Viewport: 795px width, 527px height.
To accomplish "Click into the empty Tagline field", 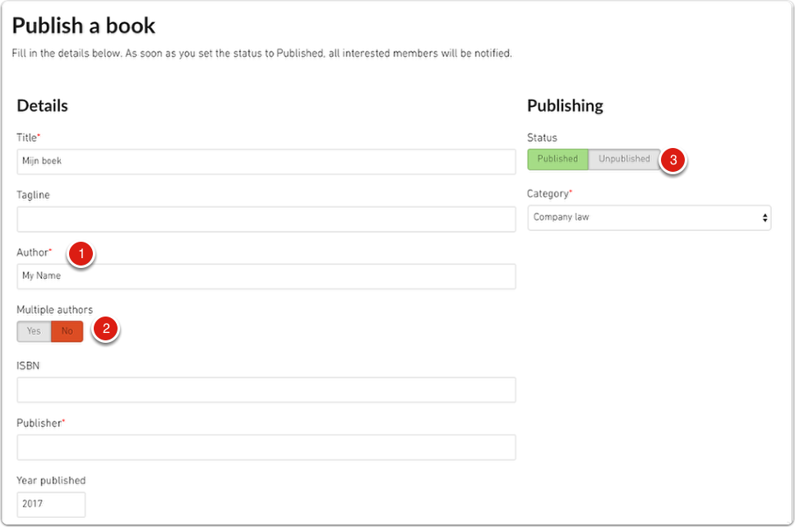I will click(x=266, y=220).
